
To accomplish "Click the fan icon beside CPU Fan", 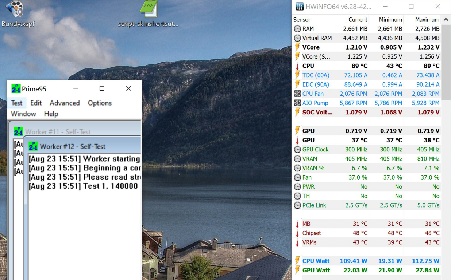I will point(298,94).
